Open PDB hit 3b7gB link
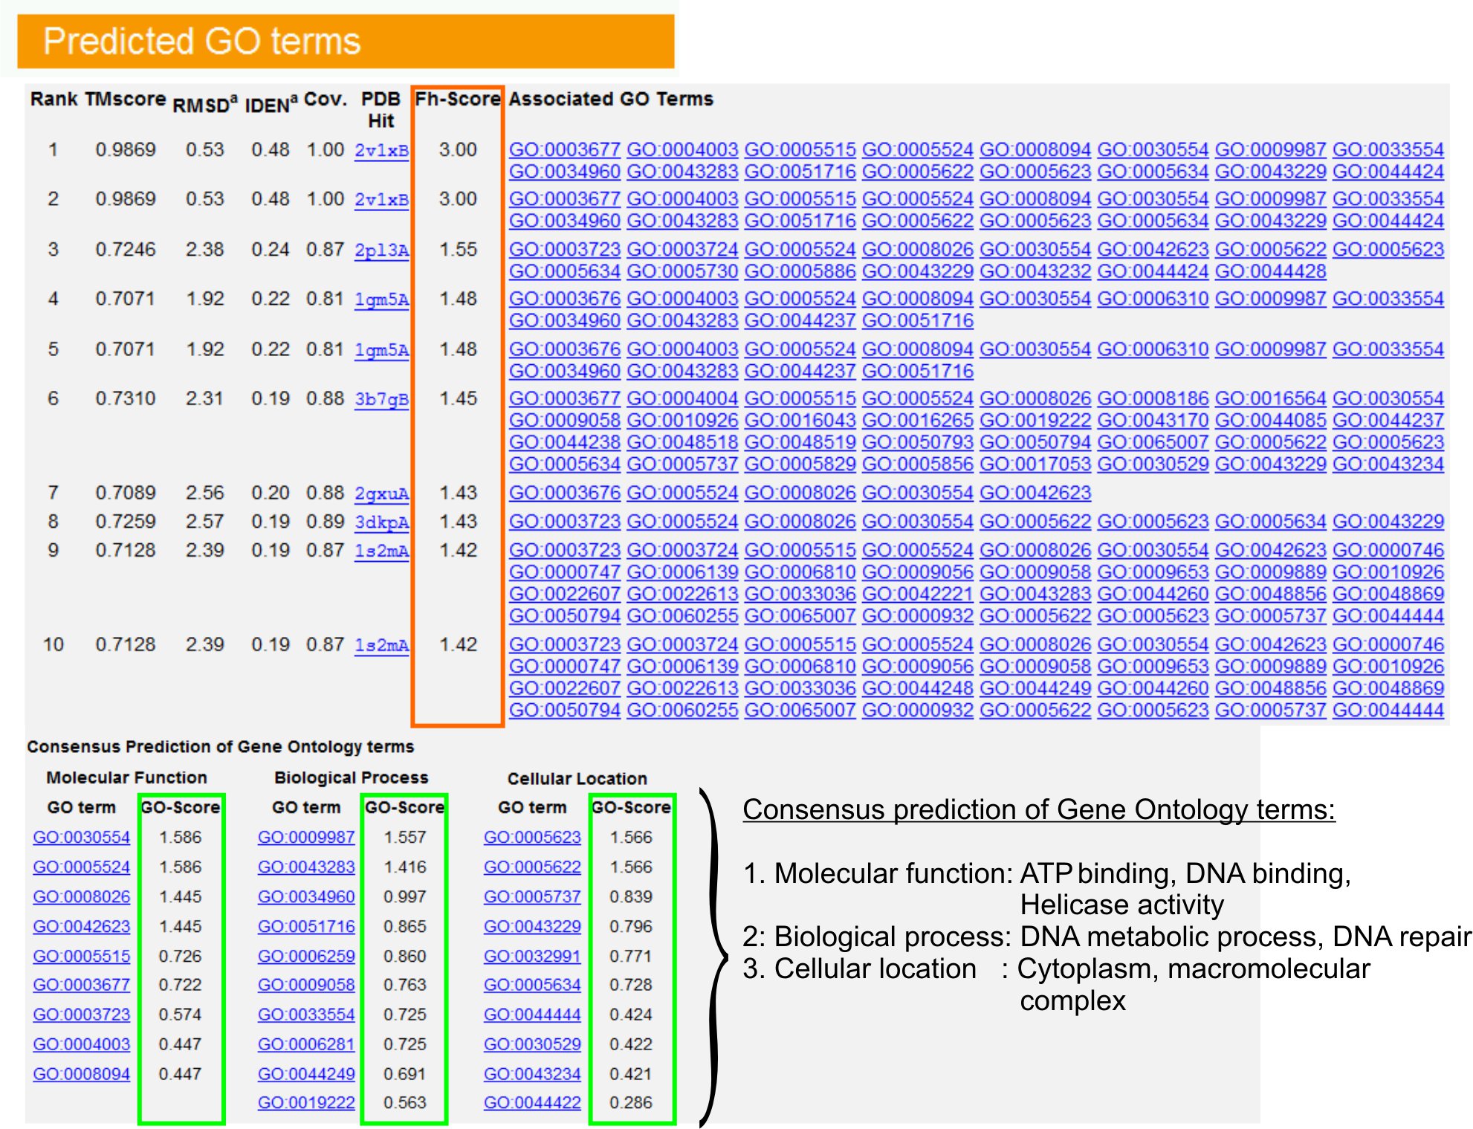The width and height of the screenshot is (1473, 1129). tap(381, 400)
